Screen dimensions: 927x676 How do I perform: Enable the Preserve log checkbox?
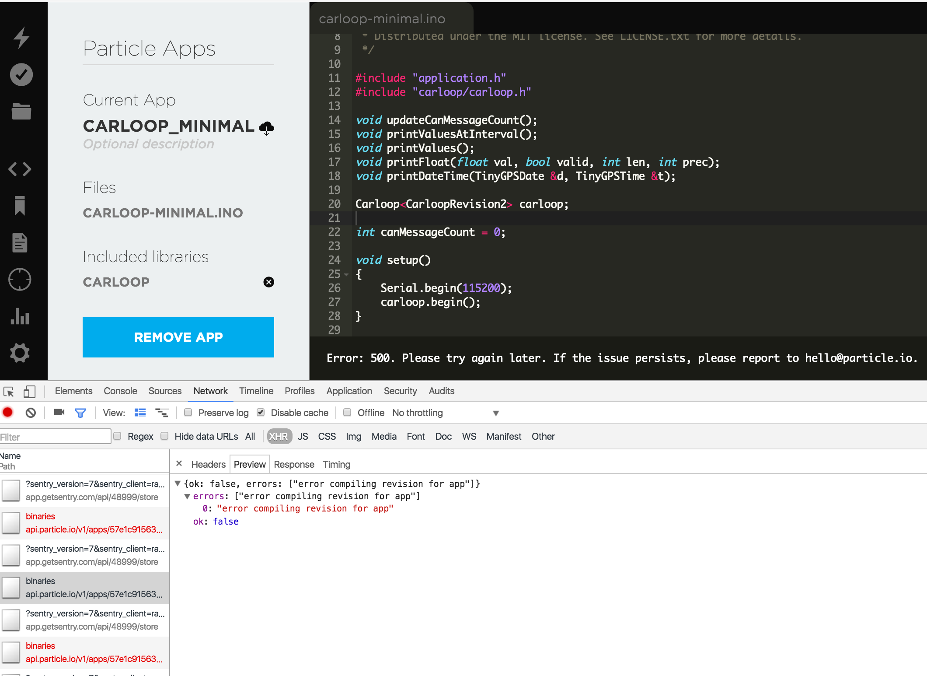tap(188, 412)
